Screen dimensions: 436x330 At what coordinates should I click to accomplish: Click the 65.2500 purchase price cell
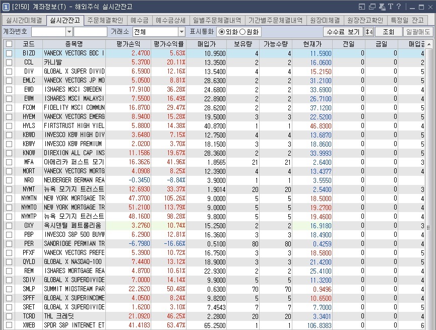207,325
